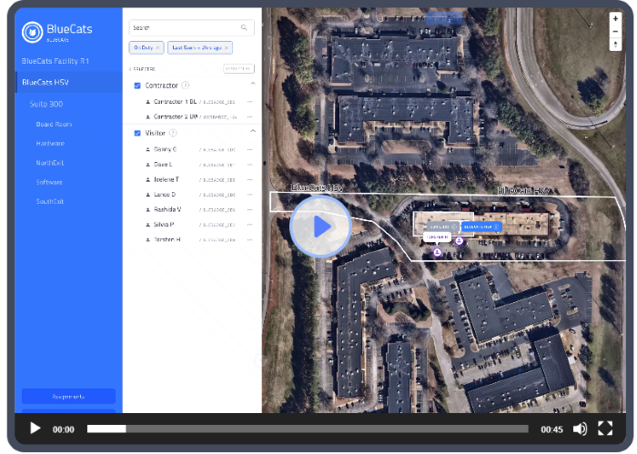Viewport: 637px width, 454px height.
Task: Click the large play overlay on the map
Action: coord(320,227)
